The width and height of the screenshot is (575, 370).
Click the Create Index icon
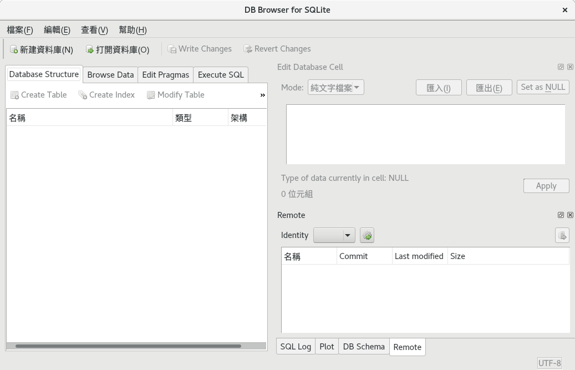[83, 95]
